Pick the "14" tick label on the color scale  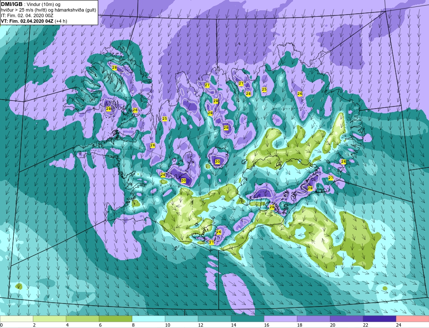pyautogui.click(x=234, y=325)
